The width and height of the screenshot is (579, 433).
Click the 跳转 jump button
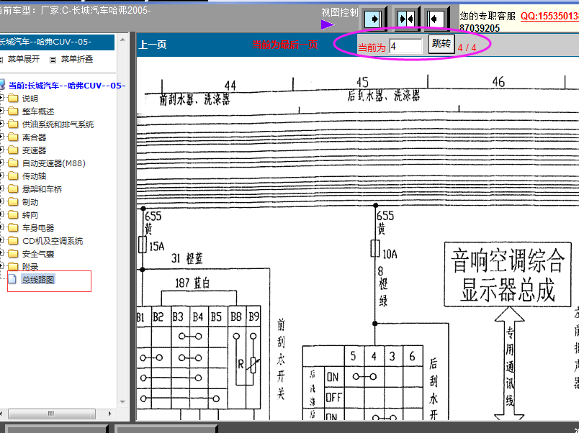pyautogui.click(x=441, y=44)
